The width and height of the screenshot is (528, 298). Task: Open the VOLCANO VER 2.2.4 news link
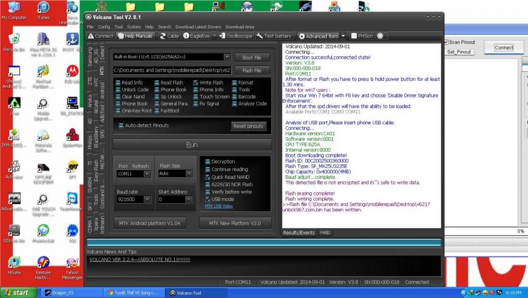coord(140,260)
